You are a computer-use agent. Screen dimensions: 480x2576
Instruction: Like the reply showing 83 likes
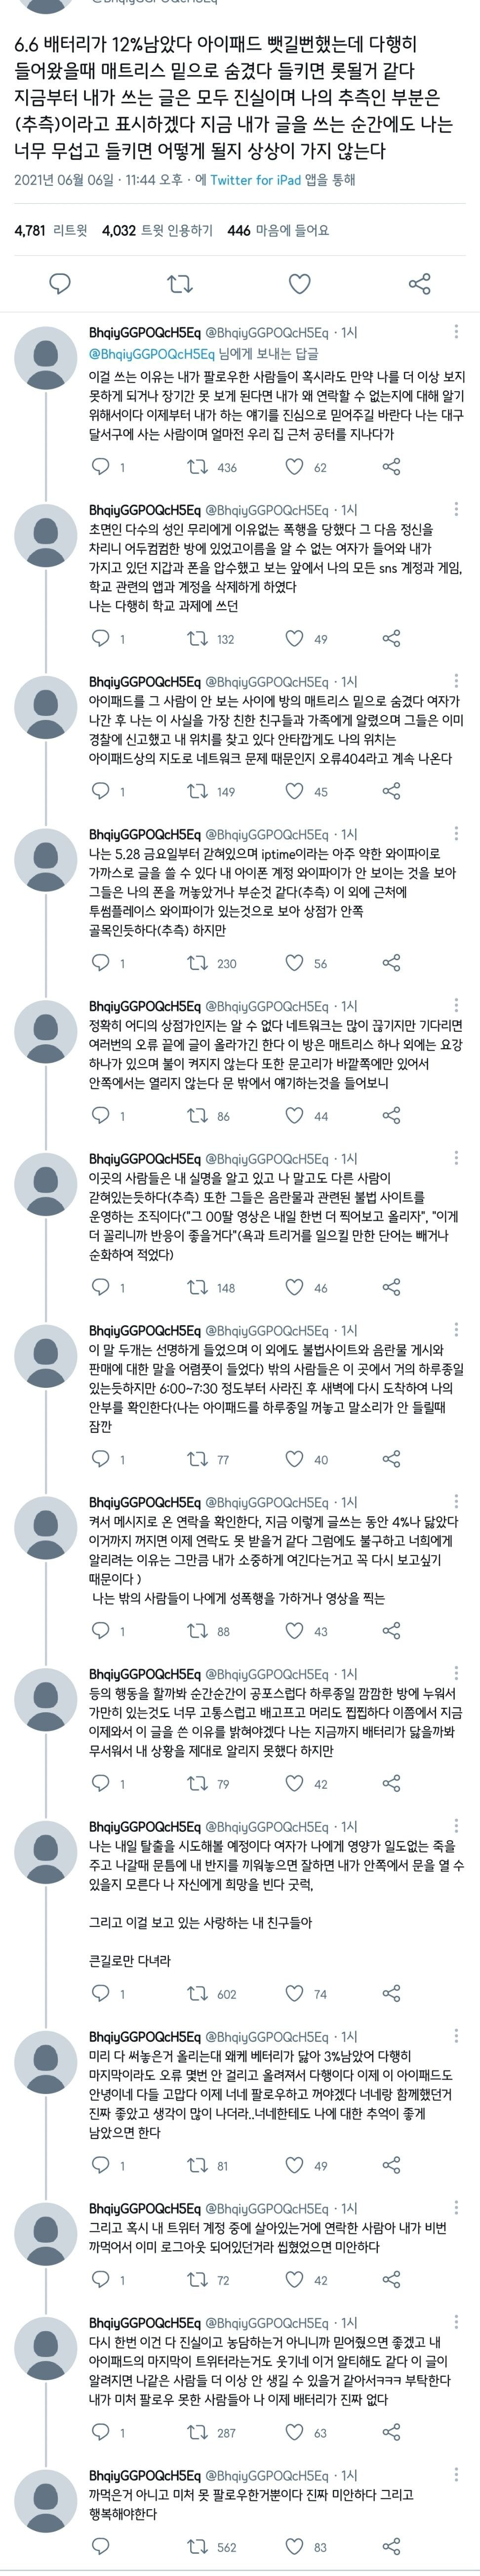294,2545
